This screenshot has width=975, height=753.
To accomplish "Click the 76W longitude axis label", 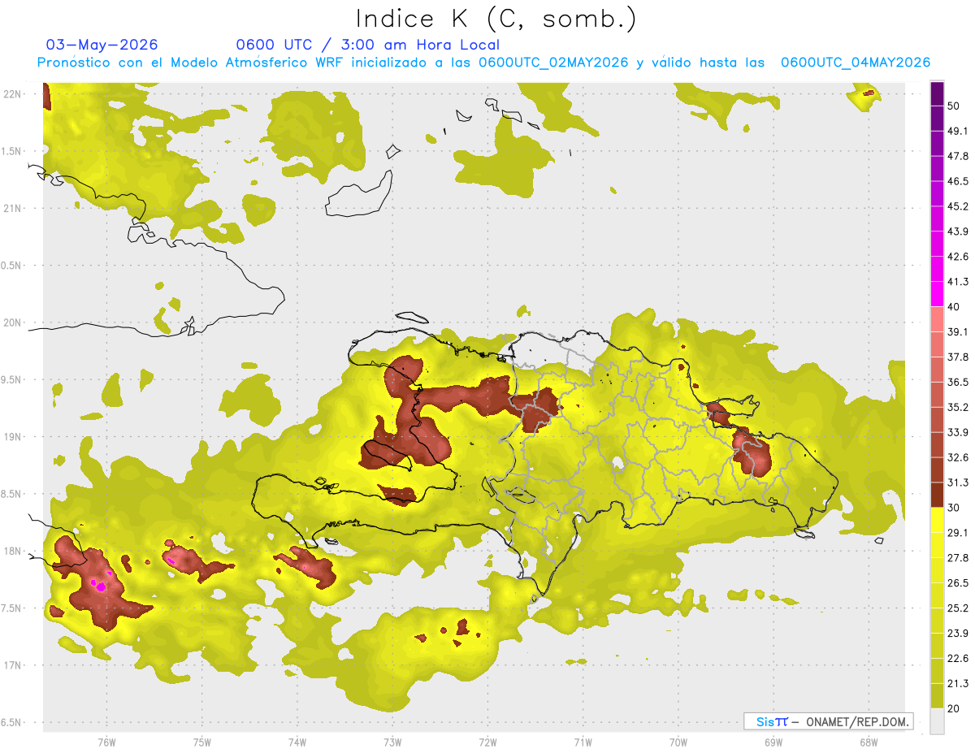I will [106, 742].
